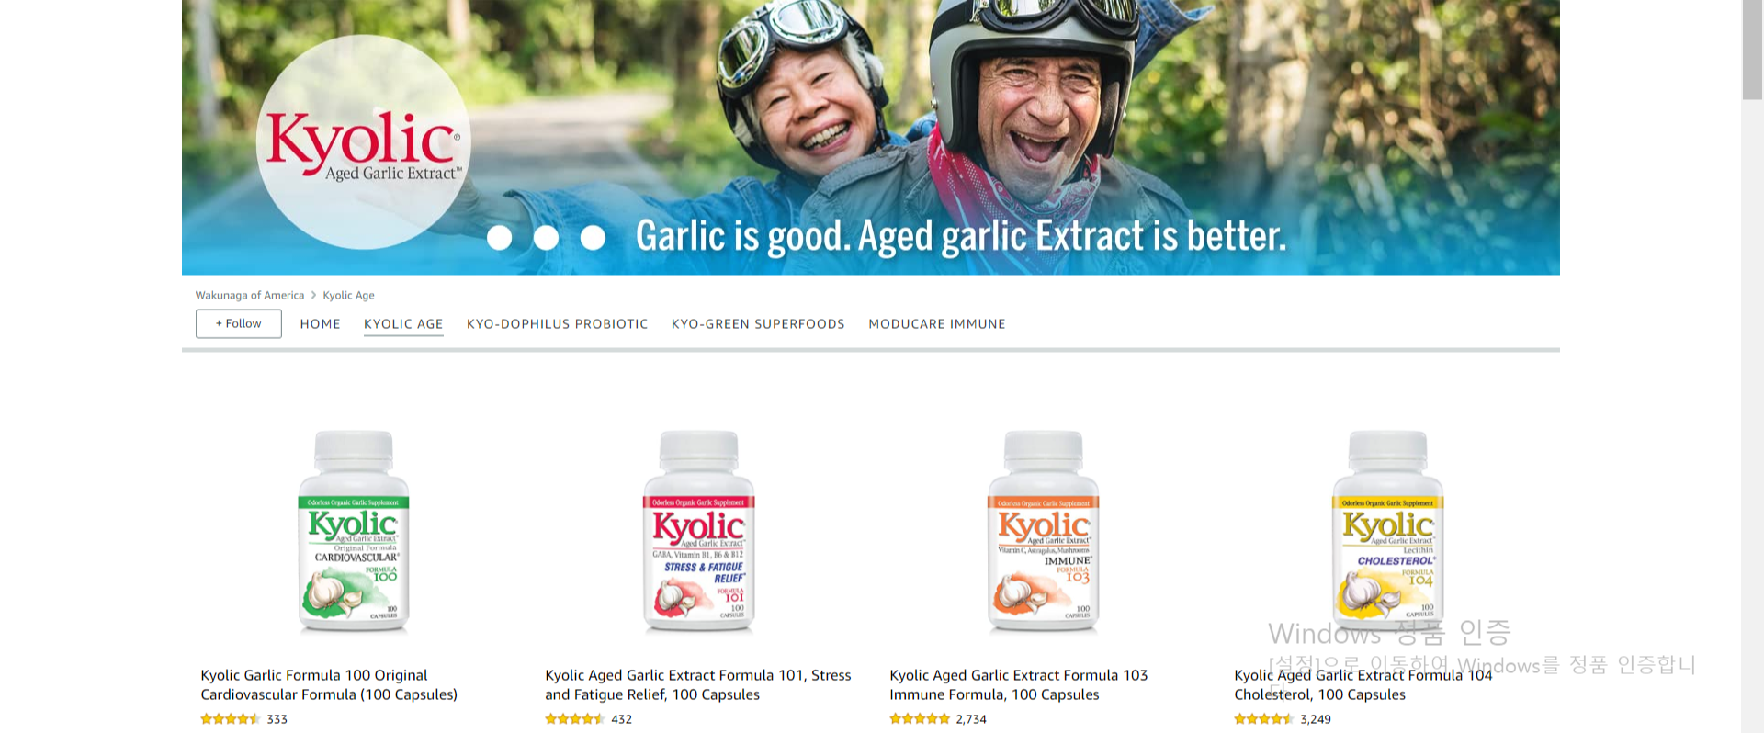The image size is (1764, 733).
Task: Open Formula 100 Cardiovascular bottle image
Action: (354, 531)
